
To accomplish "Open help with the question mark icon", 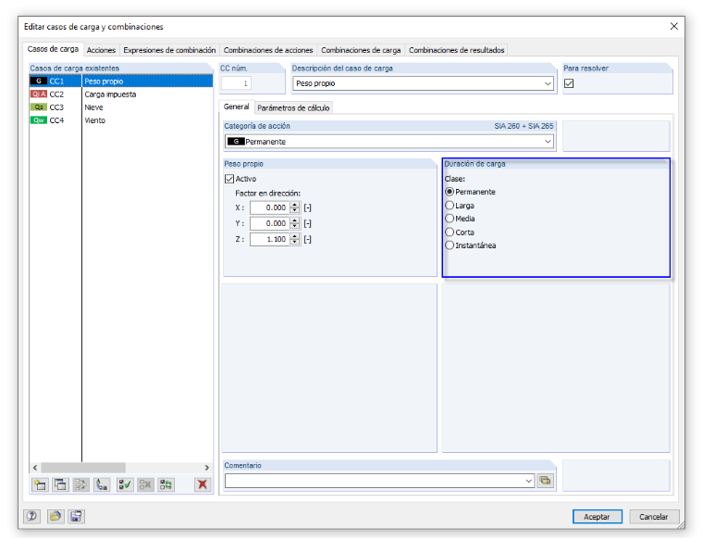I will pyautogui.click(x=31, y=516).
